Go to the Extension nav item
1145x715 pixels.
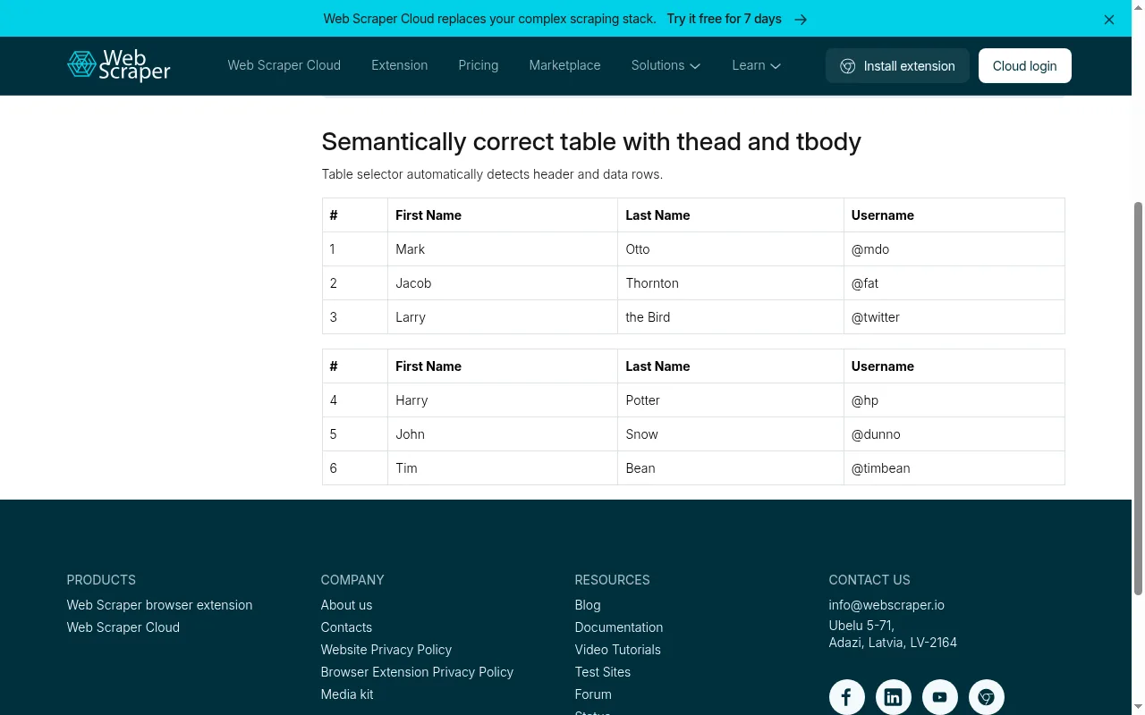coord(399,65)
